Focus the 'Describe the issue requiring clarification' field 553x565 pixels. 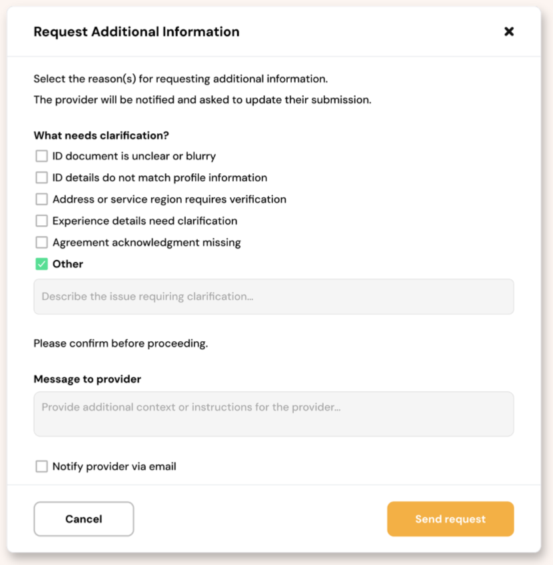[273, 296]
